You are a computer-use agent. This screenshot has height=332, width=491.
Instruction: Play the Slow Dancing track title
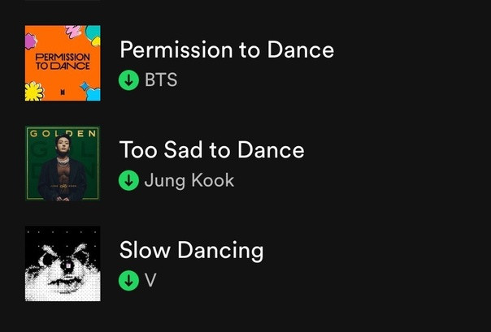[191, 251]
